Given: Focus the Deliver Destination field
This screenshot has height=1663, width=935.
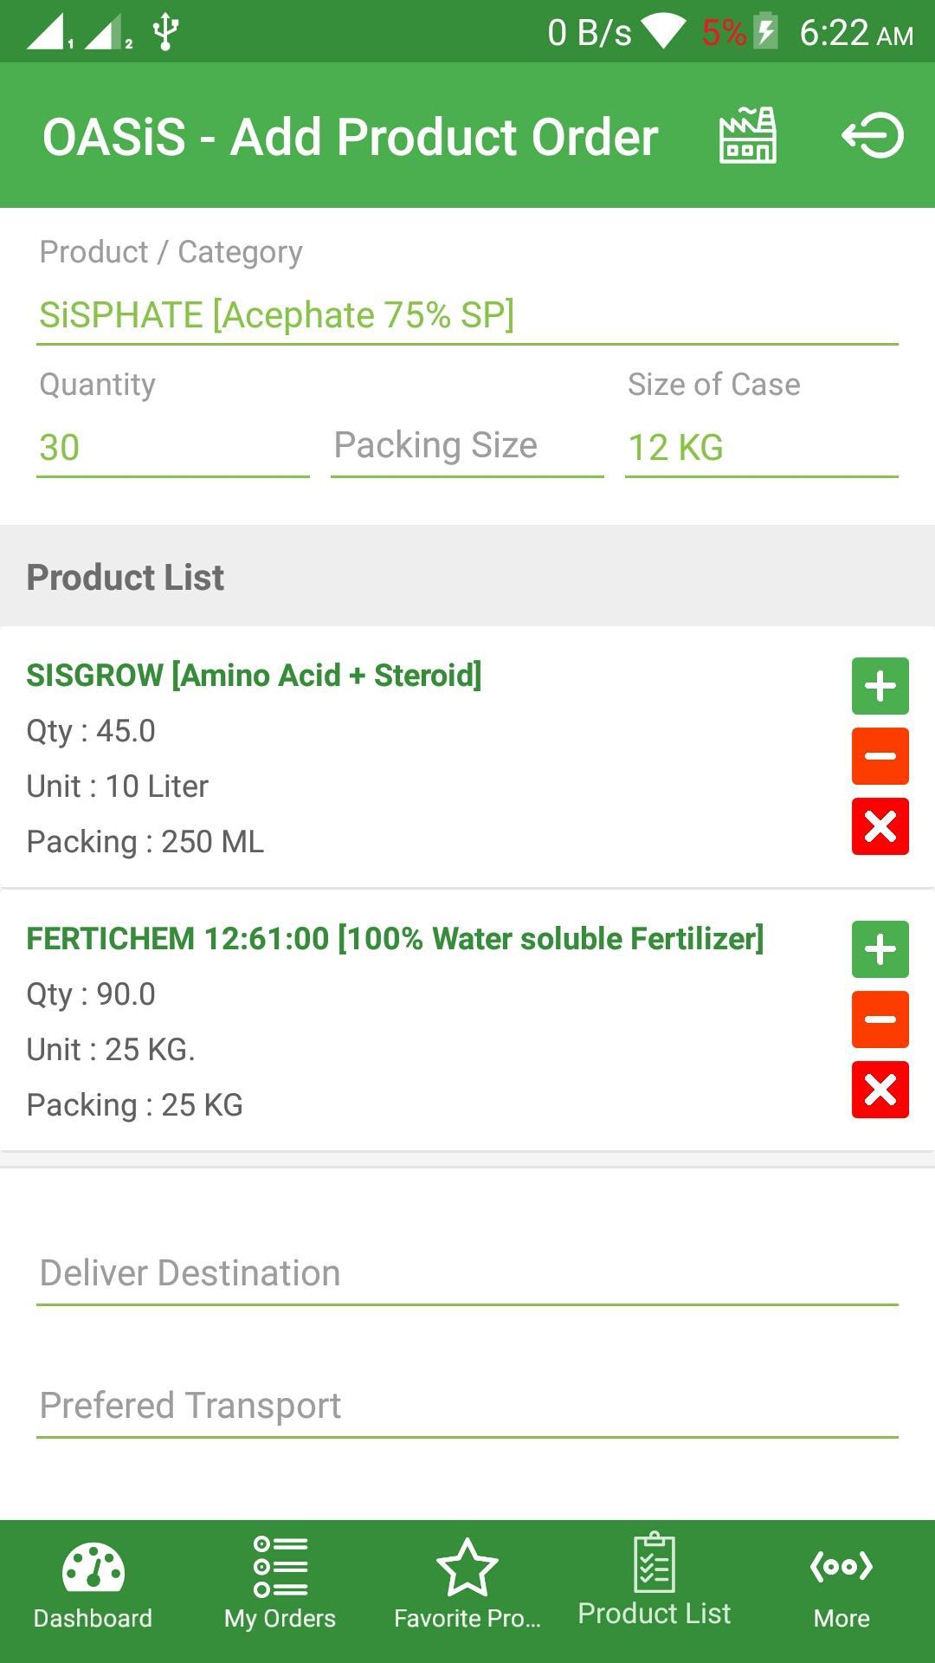Looking at the screenshot, I should 467,1273.
